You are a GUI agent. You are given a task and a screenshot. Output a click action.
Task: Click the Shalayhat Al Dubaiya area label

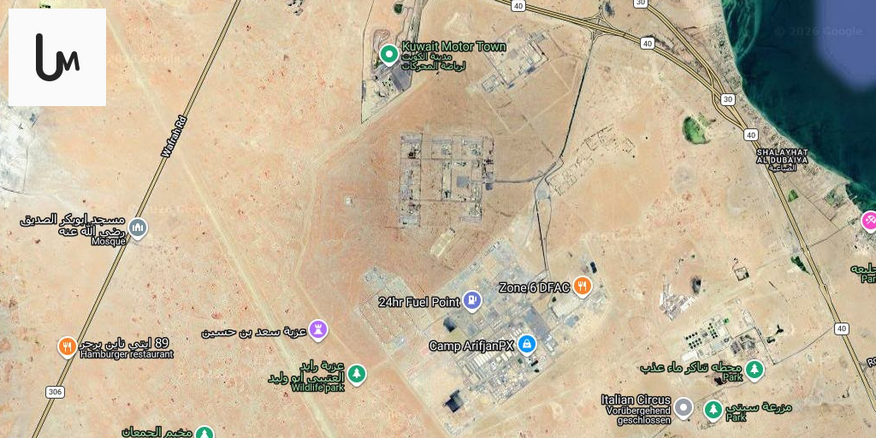tap(782, 156)
